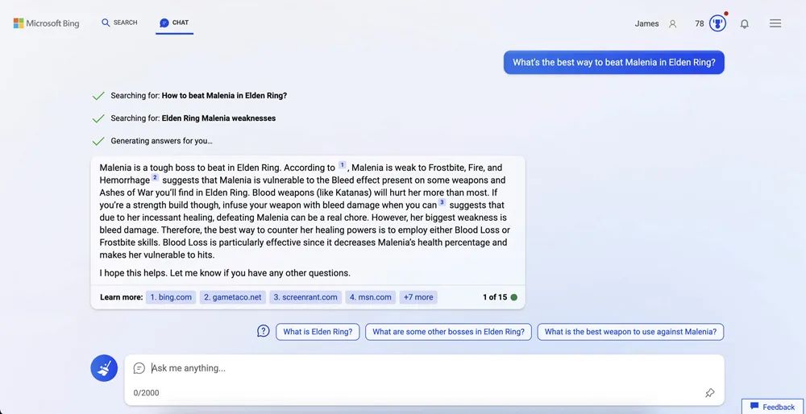Click the suggestions help question icon
Image resolution: width=806 pixels, height=414 pixels.
(x=264, y=331)
